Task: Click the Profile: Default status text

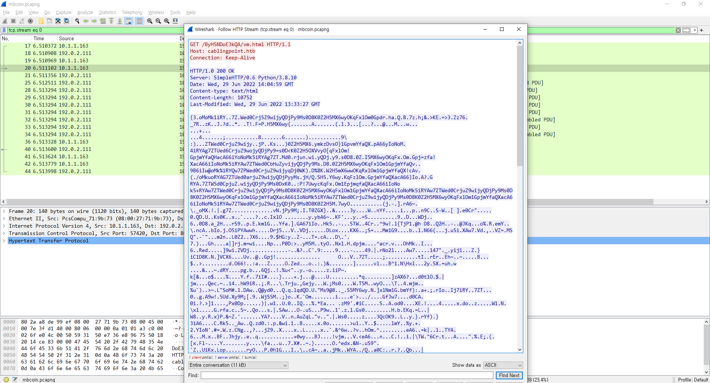Action: [693, 380]
